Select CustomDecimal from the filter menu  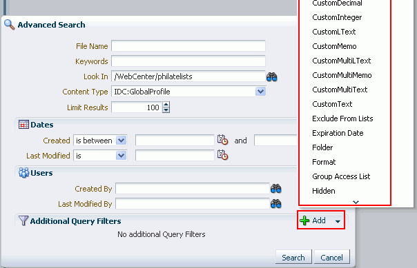click(337, 3)
